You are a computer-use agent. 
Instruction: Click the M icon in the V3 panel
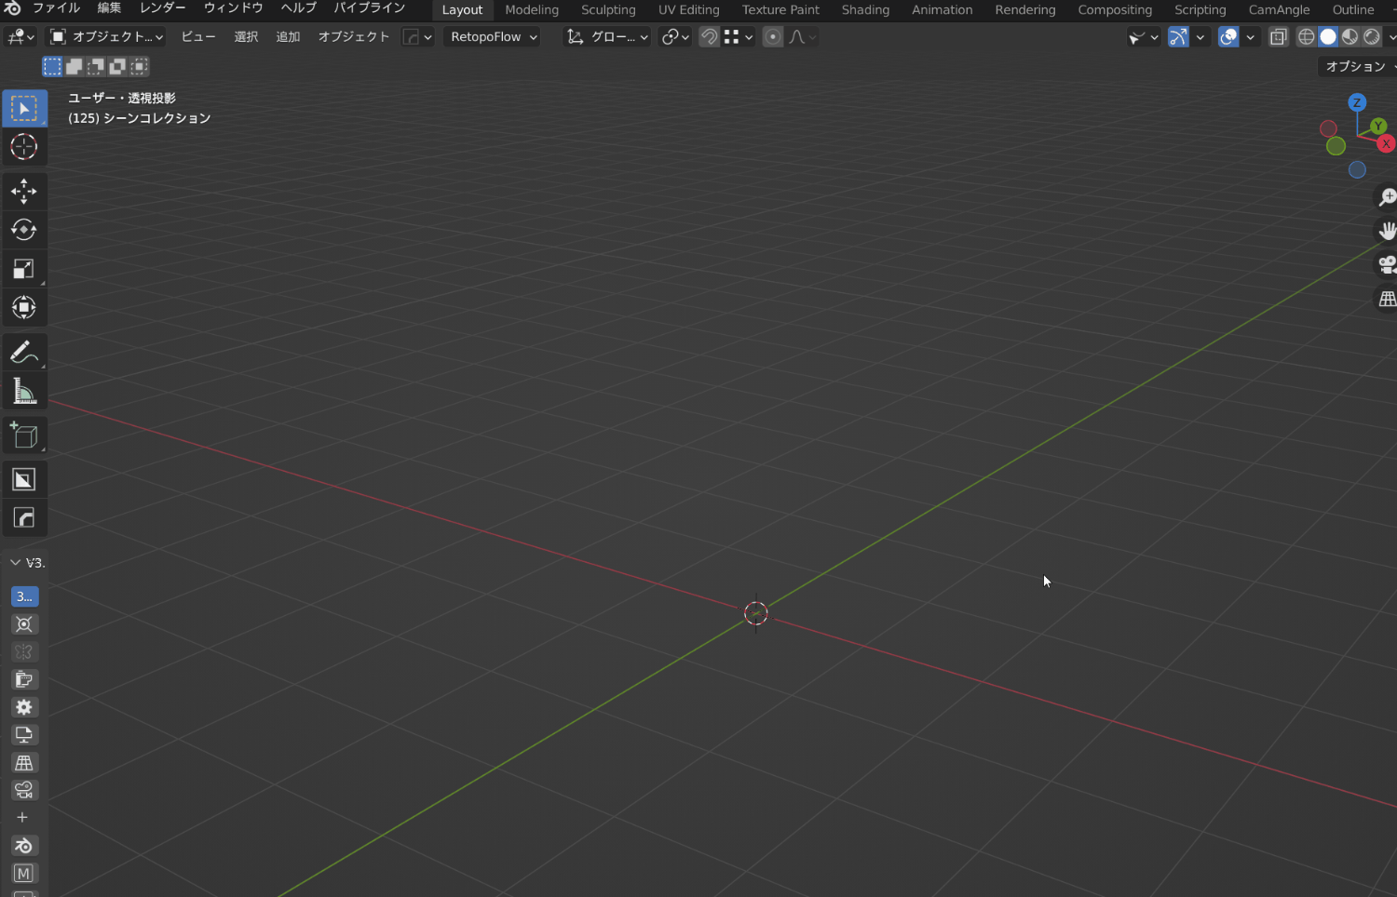pyautogui.click(x=24, y=874)
